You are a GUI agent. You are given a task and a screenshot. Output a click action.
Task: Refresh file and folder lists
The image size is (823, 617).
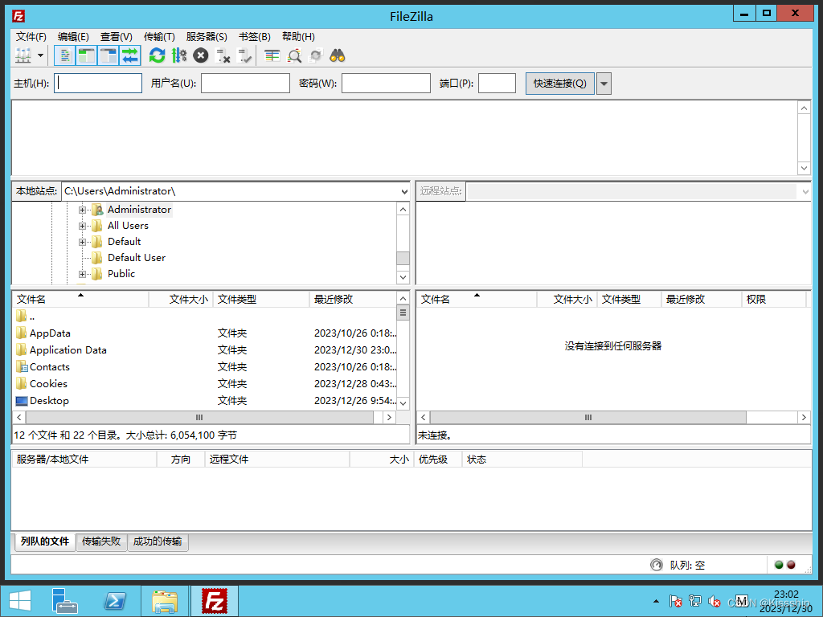click(x=157, y=55)
